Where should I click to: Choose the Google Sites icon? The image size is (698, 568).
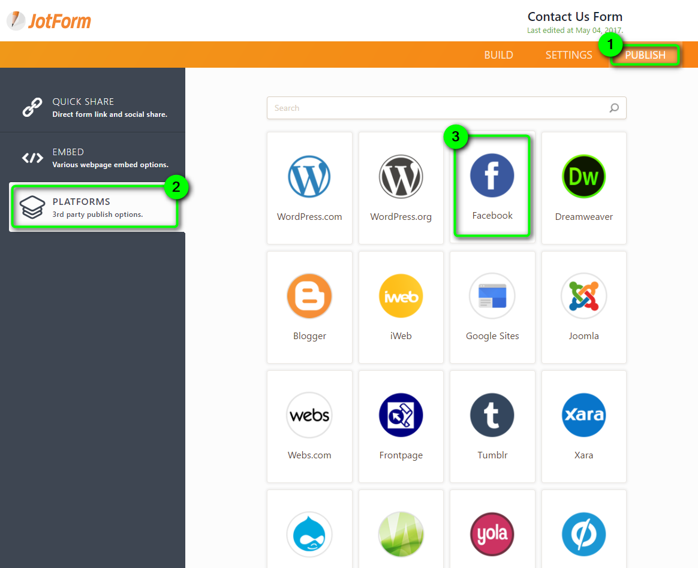[492, 296]
